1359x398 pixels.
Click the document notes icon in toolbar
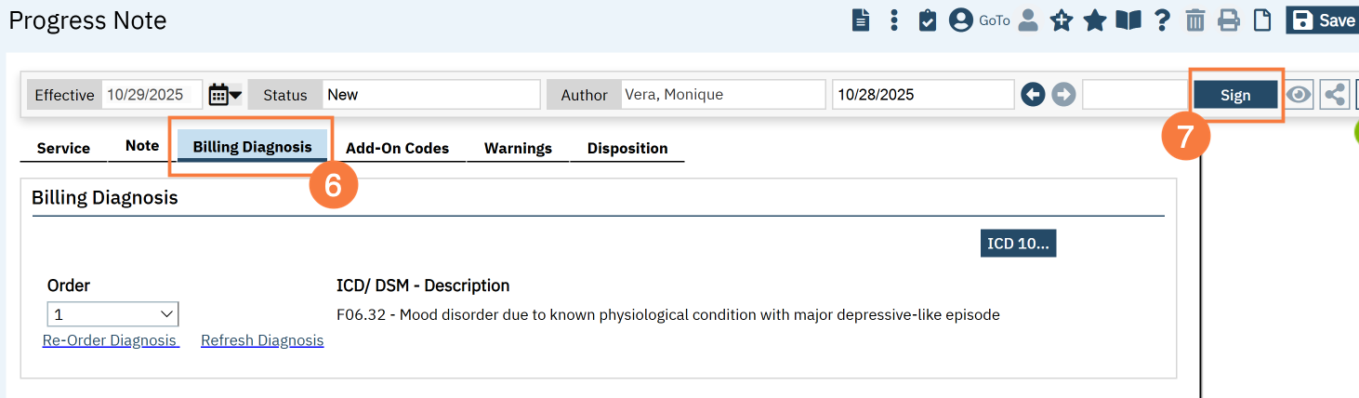coord(862,20)
